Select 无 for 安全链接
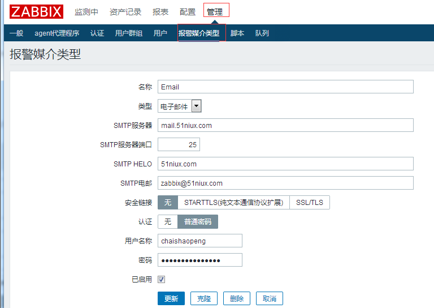434x308 pixels. pyautogui.click(x=168, y=203)
